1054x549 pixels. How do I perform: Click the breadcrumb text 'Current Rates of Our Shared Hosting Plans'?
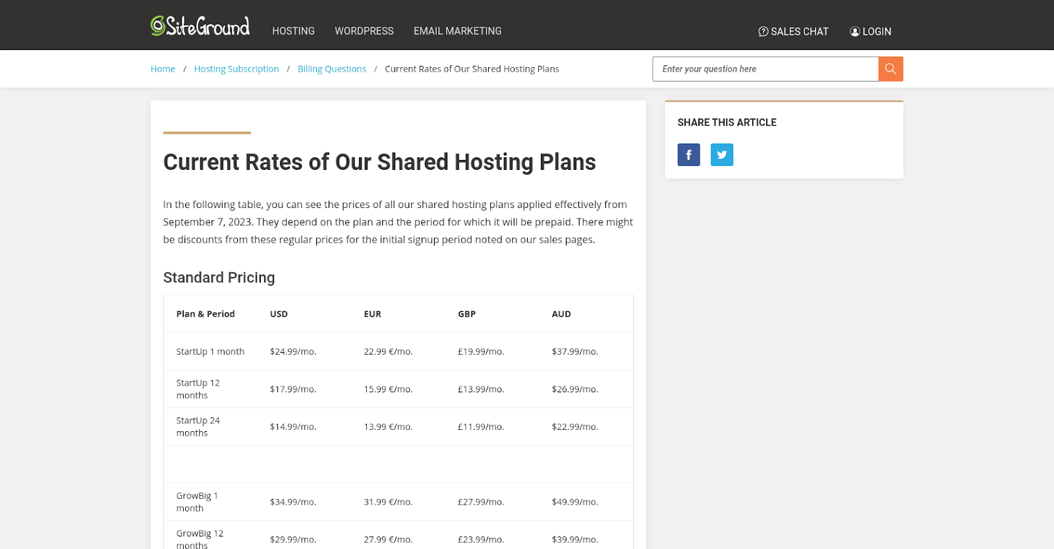coord(472,69)
